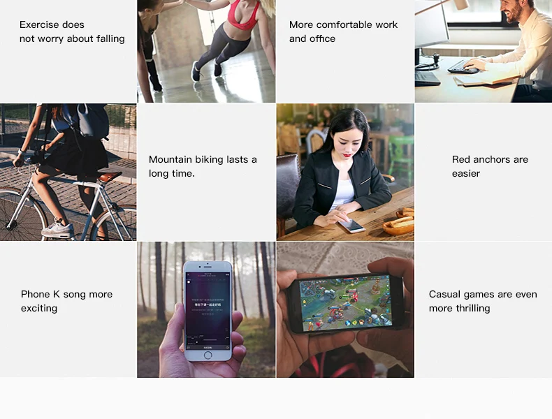Click the 'Exercise does not worry about falling' text
The height and width of the screenshot is (419, 552).
[x=72, y=31]
